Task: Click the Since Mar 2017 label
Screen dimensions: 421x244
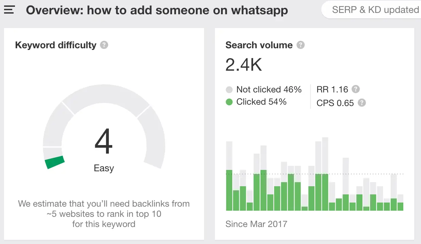Action: point(256,224)
